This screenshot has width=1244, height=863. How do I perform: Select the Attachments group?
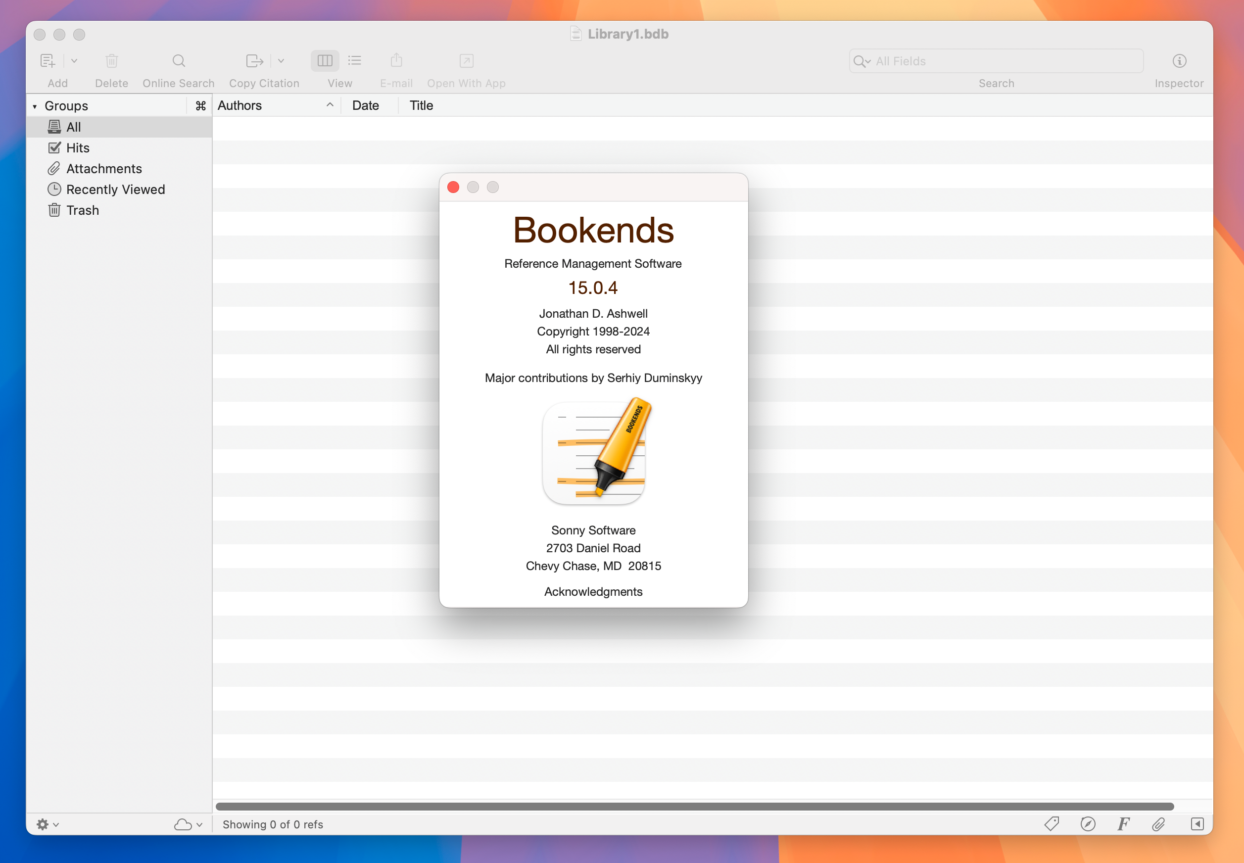(119, 169)
